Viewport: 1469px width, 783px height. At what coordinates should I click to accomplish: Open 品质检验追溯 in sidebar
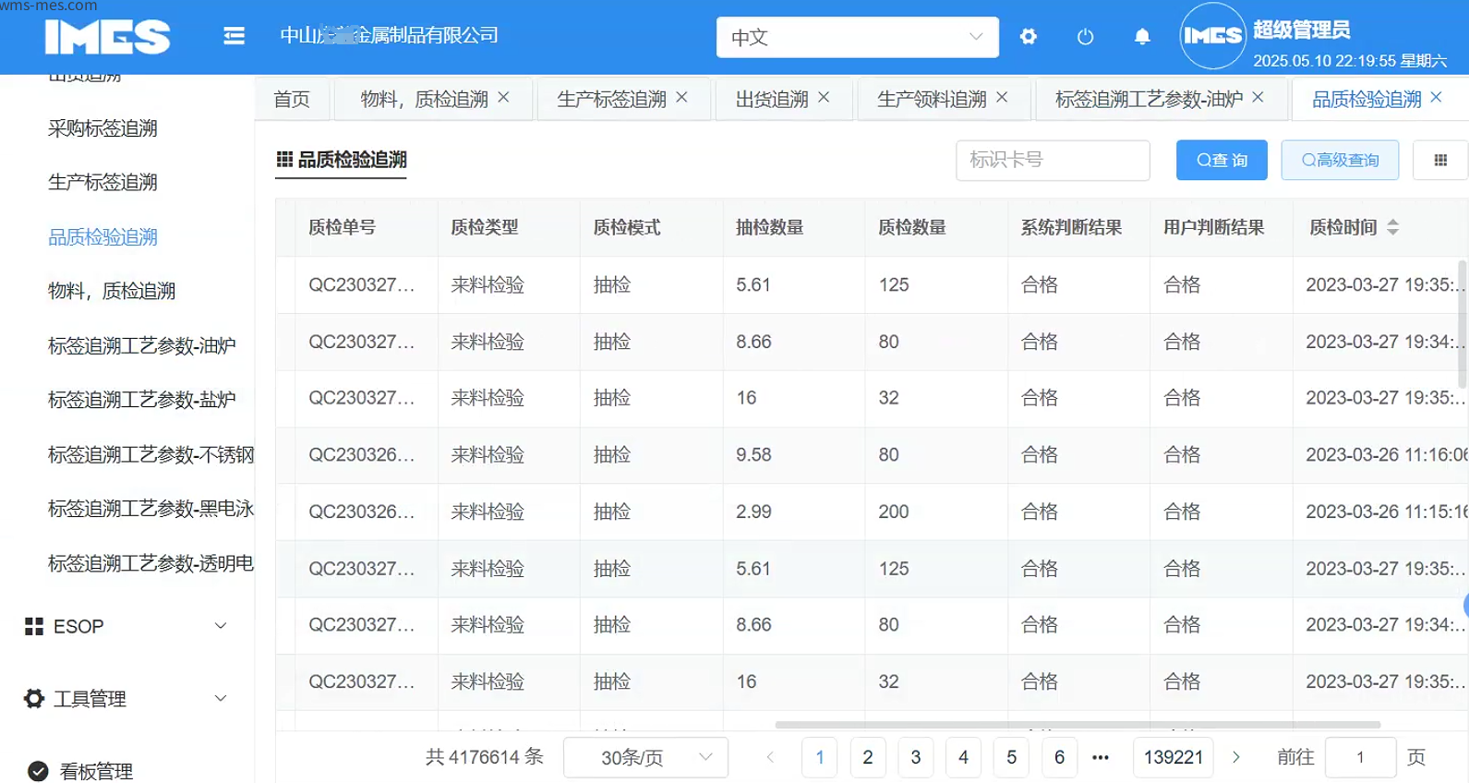coord(102,237)
